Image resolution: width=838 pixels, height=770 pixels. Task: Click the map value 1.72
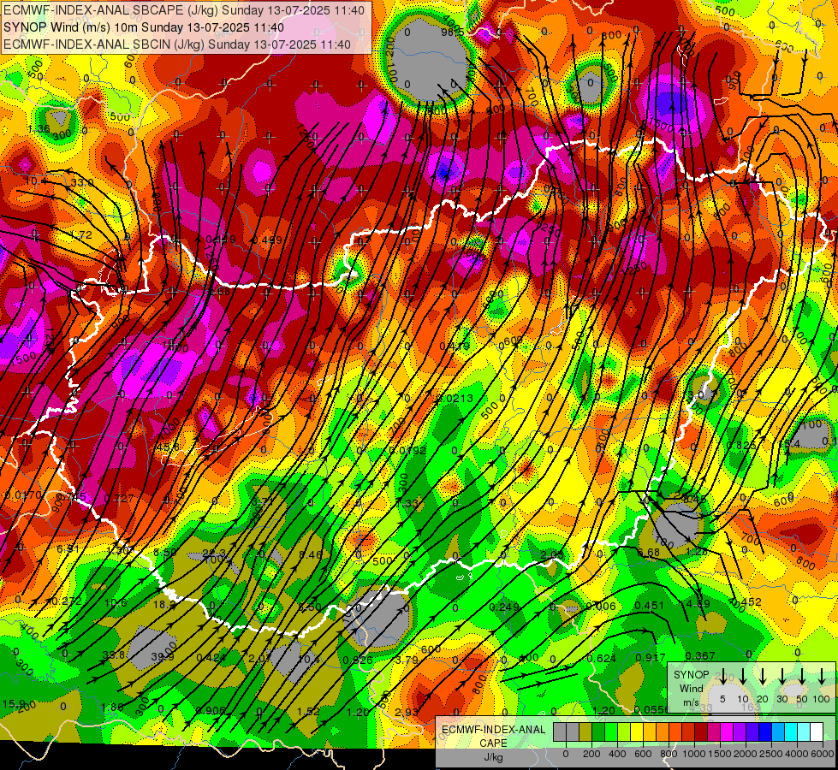80,235
